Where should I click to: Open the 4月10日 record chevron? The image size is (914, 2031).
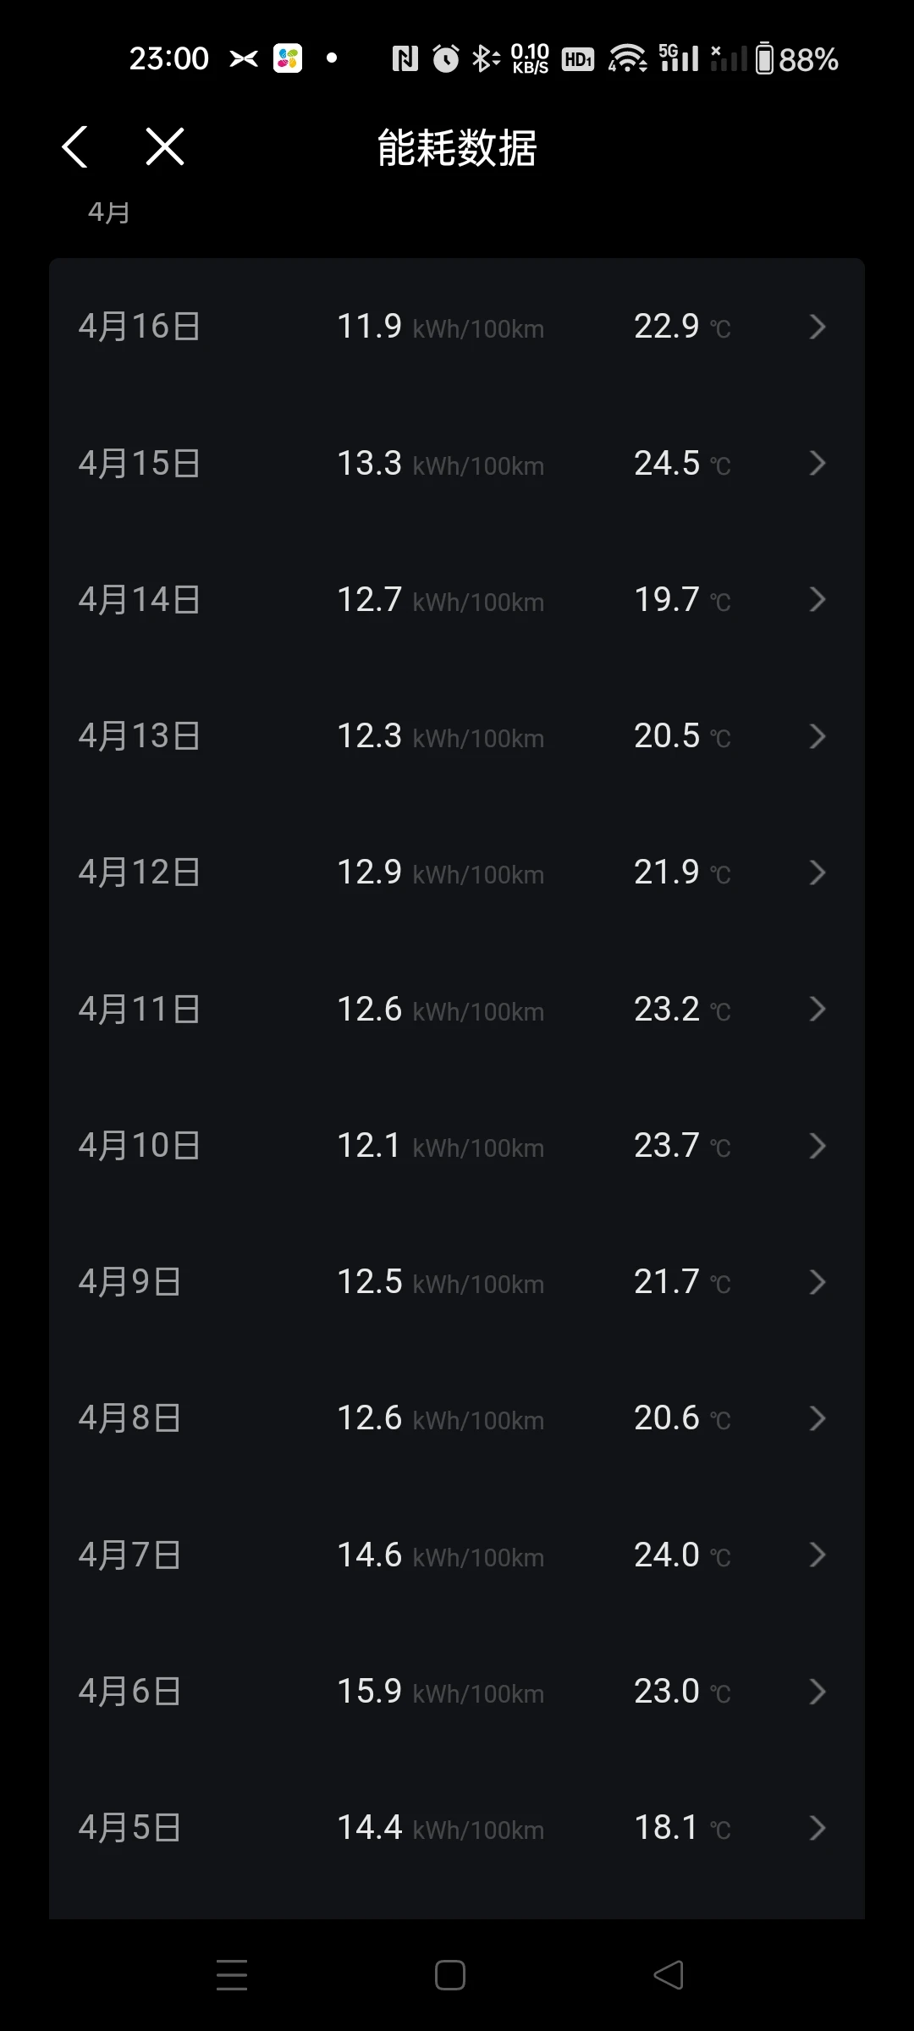click(817, 1146)
